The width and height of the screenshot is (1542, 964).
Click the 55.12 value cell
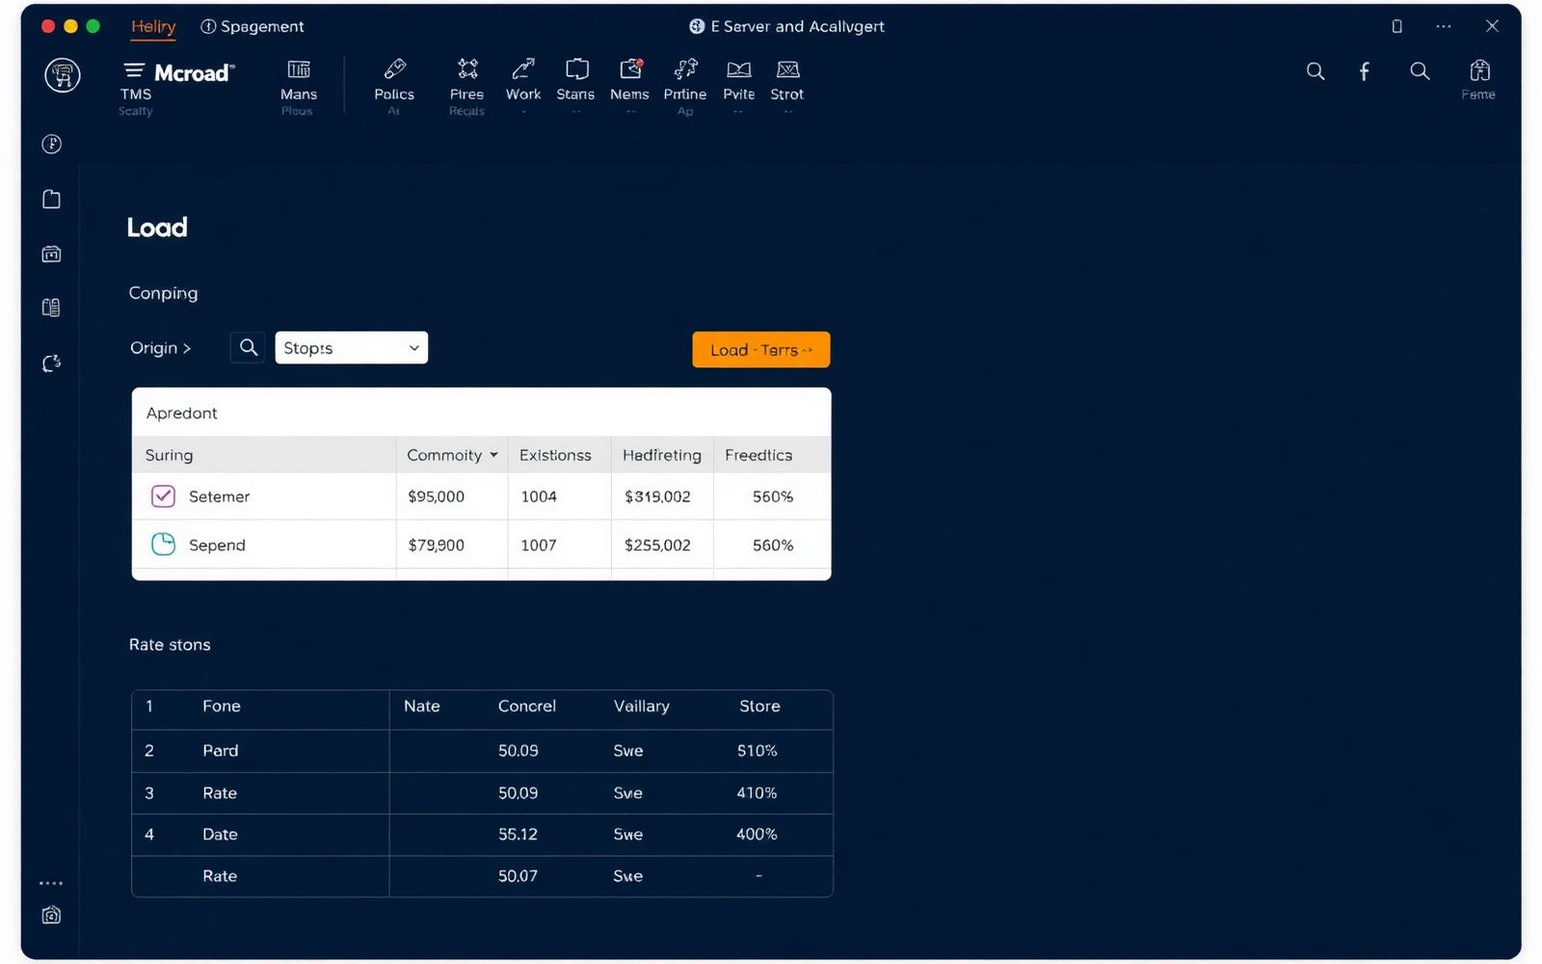tap(518, 834)
